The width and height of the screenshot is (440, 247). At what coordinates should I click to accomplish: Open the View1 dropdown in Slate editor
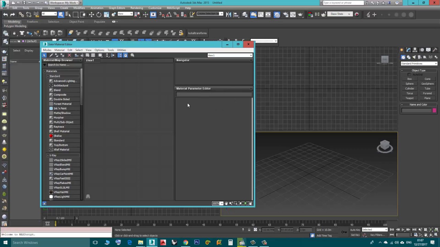[230, 55]
